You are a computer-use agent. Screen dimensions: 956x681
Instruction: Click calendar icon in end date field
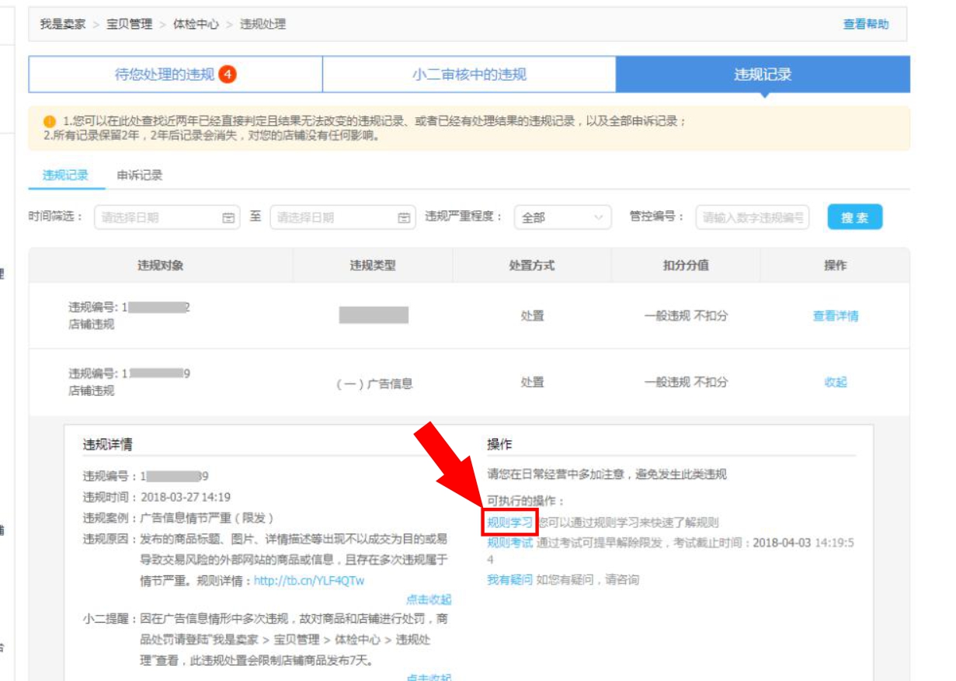pyautogui.click(x=404, y=218)
